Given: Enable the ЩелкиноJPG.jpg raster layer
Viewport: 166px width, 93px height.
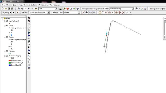Looking at the screenshot, I should (x=7, y=56).
